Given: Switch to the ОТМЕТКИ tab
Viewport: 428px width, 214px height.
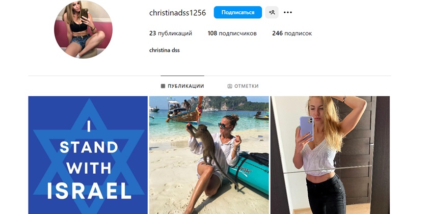Looking at the screenshot, I should [x=243, y=86].
